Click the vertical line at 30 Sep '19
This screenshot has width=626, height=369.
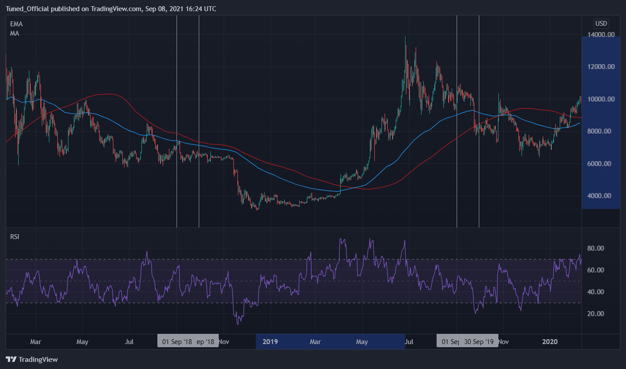(479, 121)
